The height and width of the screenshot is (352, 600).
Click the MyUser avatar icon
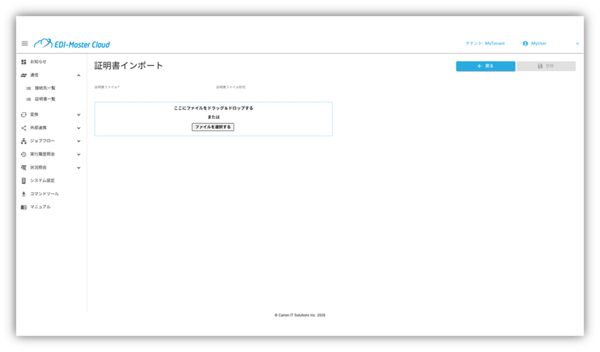(x=526, y=44)
